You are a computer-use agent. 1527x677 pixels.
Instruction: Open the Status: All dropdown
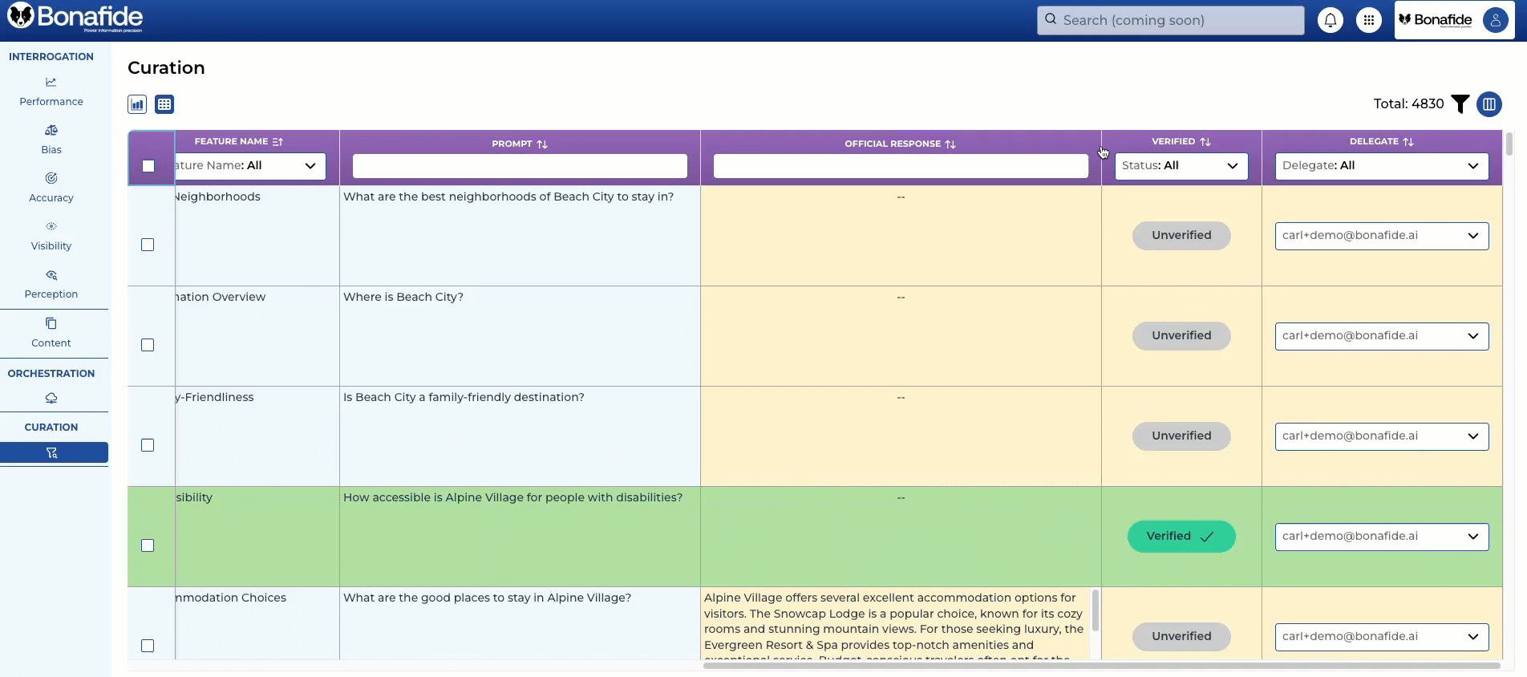pos(1181,166)
